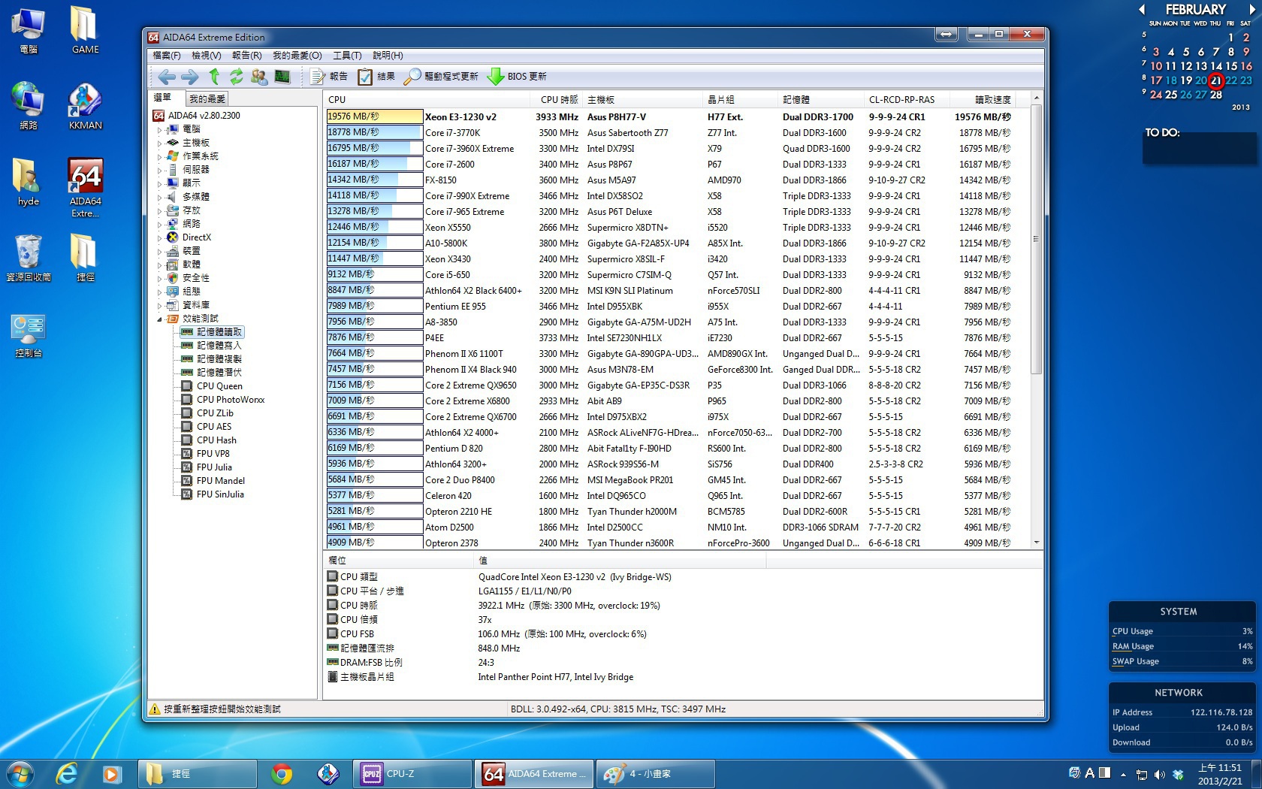The image size is (1262, 789).
Task: Click the 結果 results clipboard button
Action: click(x=376, y=77)
